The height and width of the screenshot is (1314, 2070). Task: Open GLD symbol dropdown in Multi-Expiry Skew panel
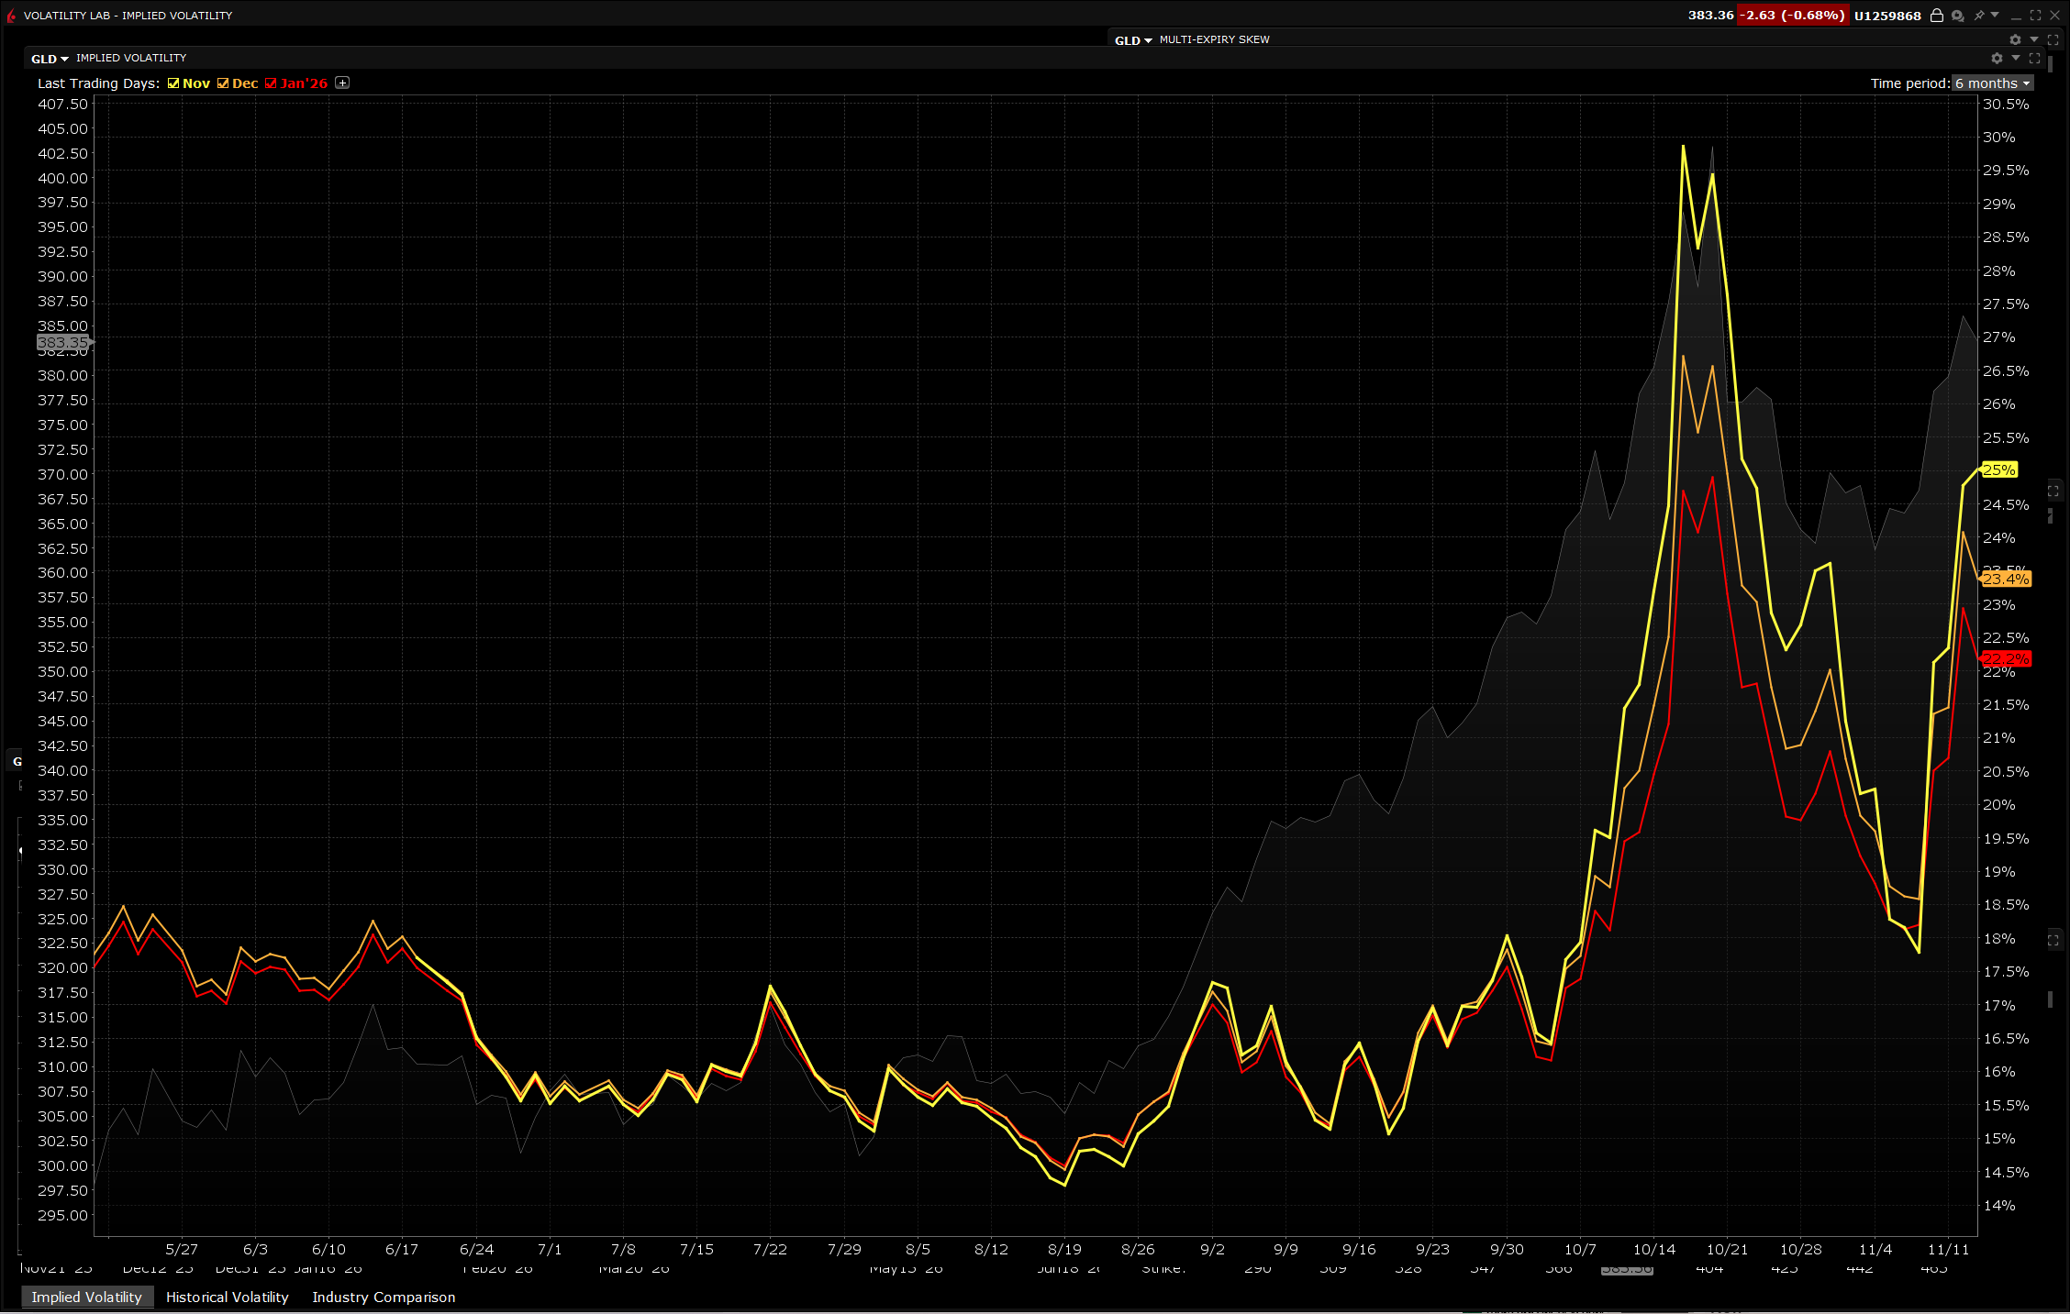[x=1133, y=40]
